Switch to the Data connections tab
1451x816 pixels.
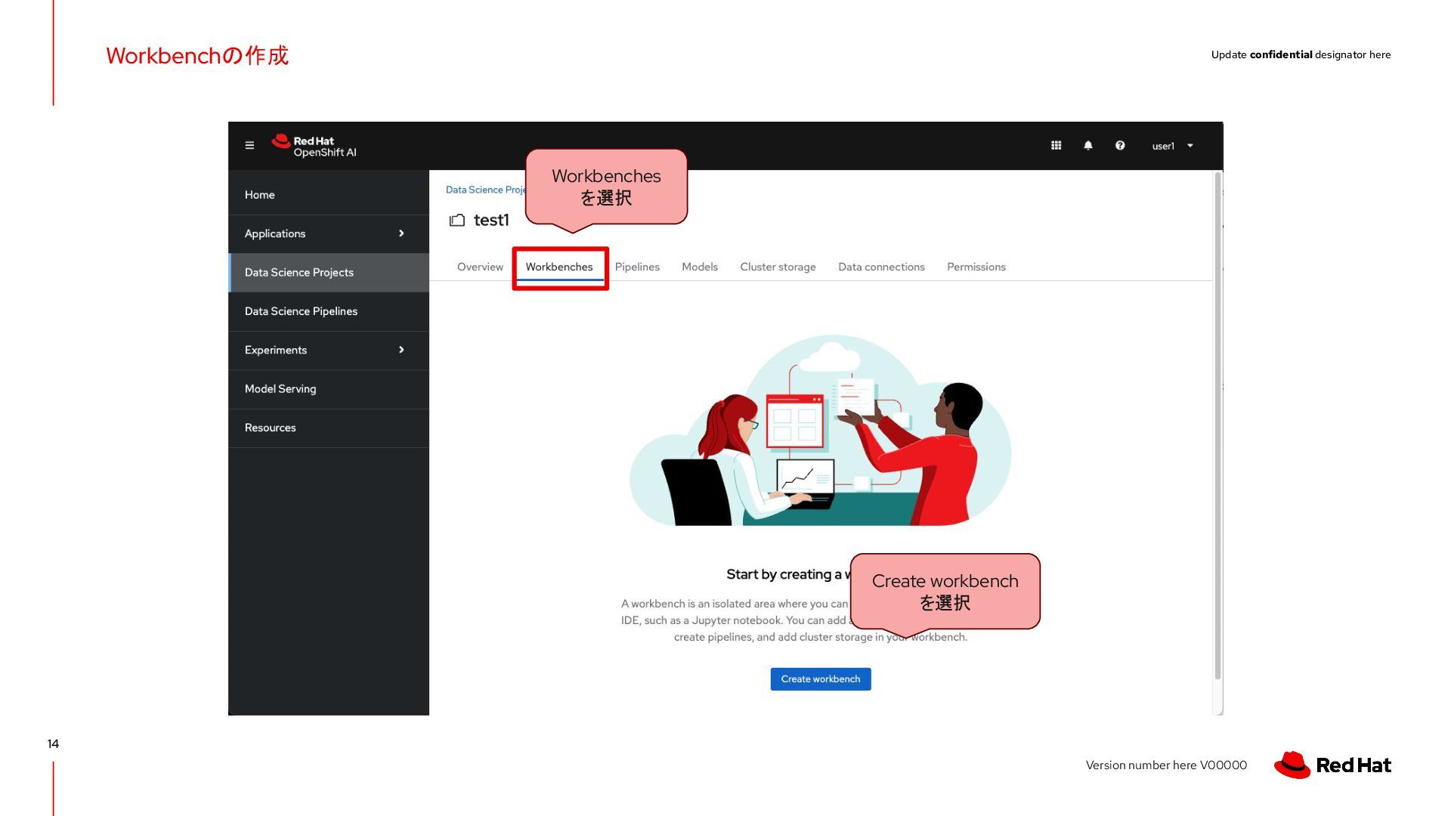[881, 267]
